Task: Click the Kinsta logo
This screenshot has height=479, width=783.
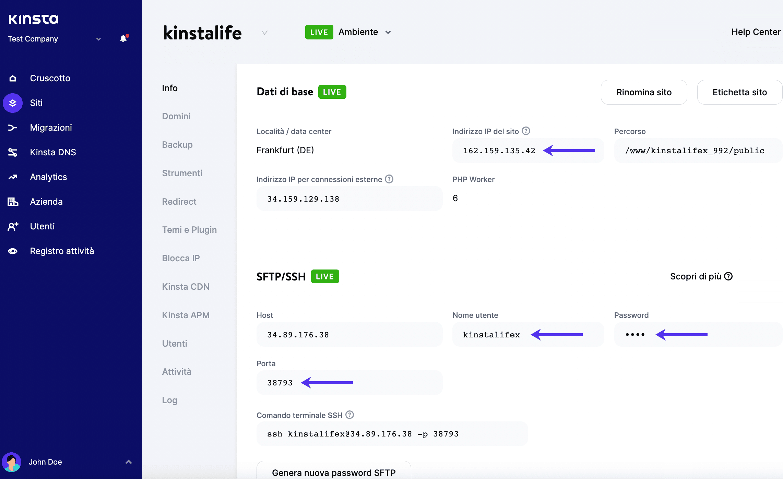Action: tap(33, 19)
